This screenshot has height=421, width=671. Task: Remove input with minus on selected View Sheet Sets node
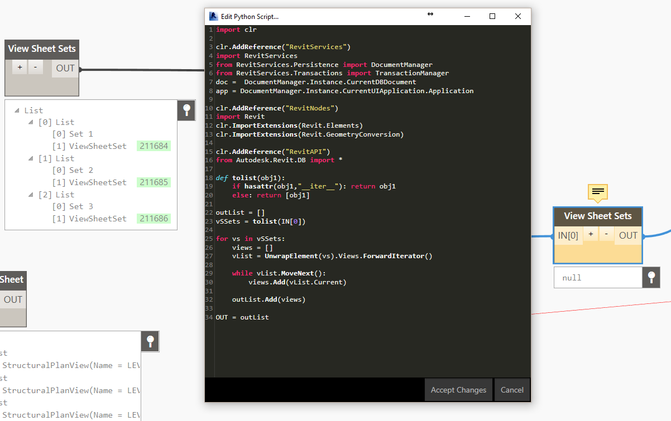point(606,235)
